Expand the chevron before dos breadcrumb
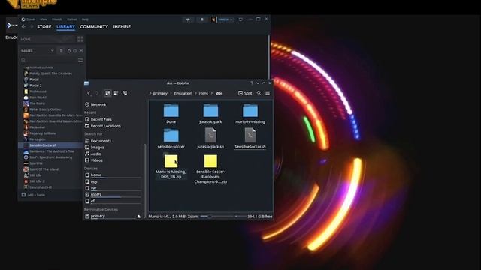The height and width of the screenshot is (270, 481). 212,93
